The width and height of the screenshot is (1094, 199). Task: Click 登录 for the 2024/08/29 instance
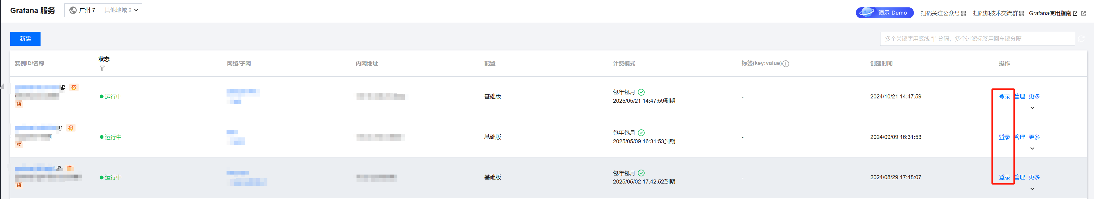1004,177
